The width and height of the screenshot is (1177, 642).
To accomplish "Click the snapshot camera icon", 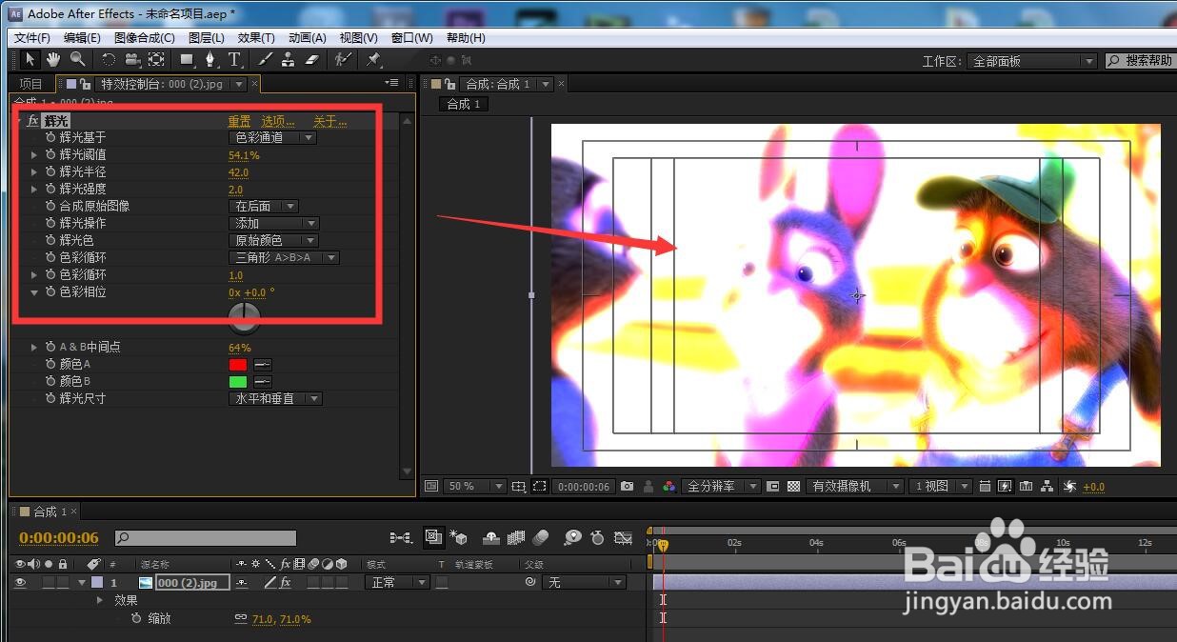I will point(627,486).
